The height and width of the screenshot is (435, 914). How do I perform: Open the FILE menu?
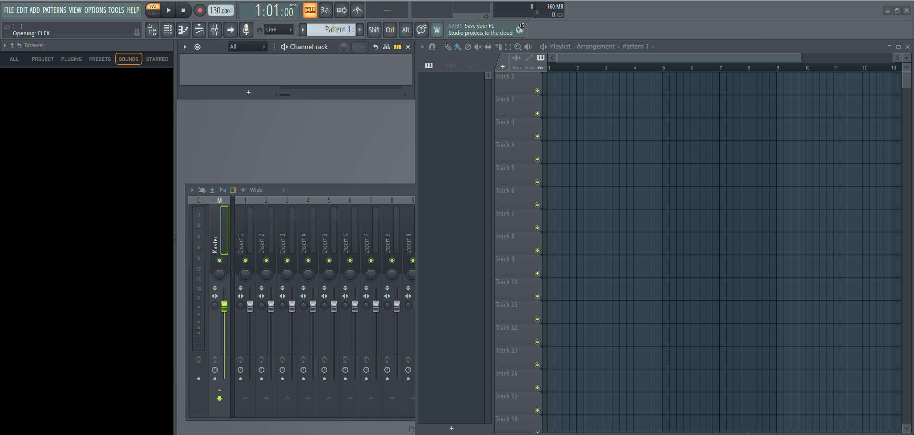coord(9,10)
